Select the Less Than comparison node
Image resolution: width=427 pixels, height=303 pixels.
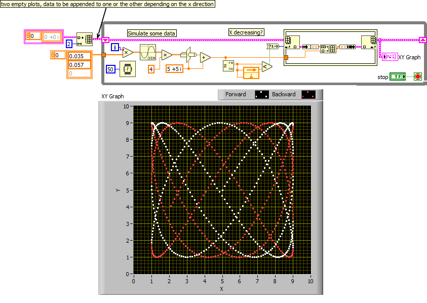[x=266, y=66]
